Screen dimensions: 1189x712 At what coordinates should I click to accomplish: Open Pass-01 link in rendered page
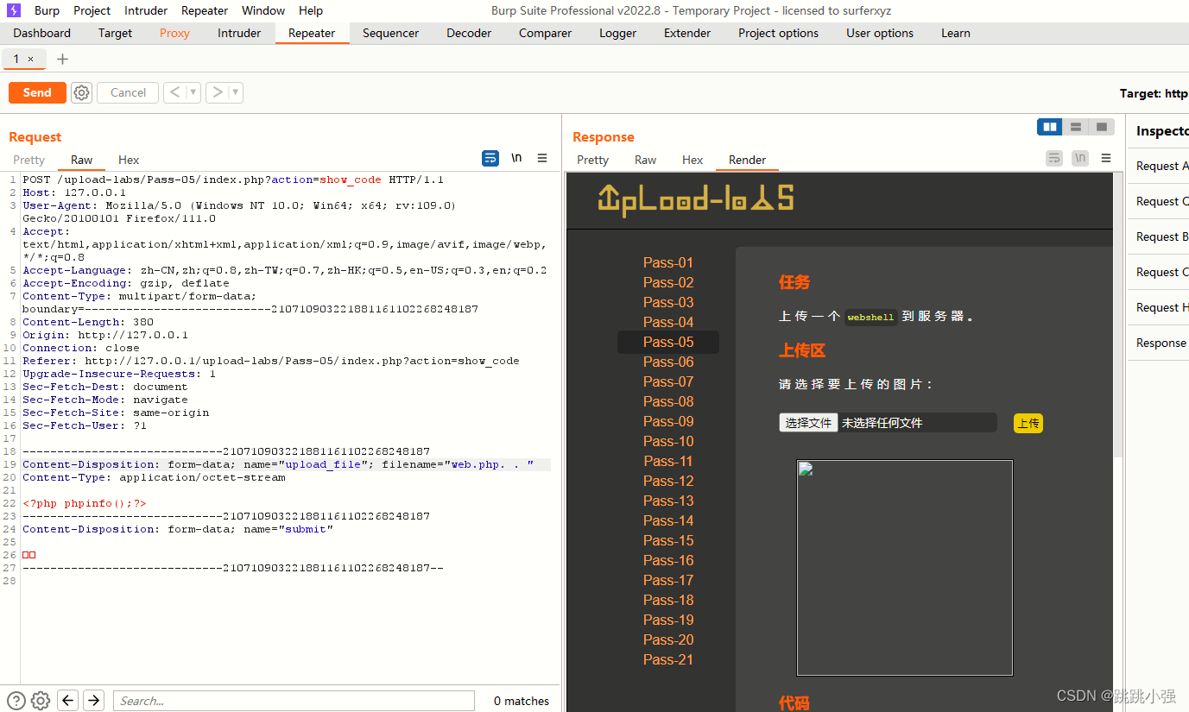tap(668, 262)
